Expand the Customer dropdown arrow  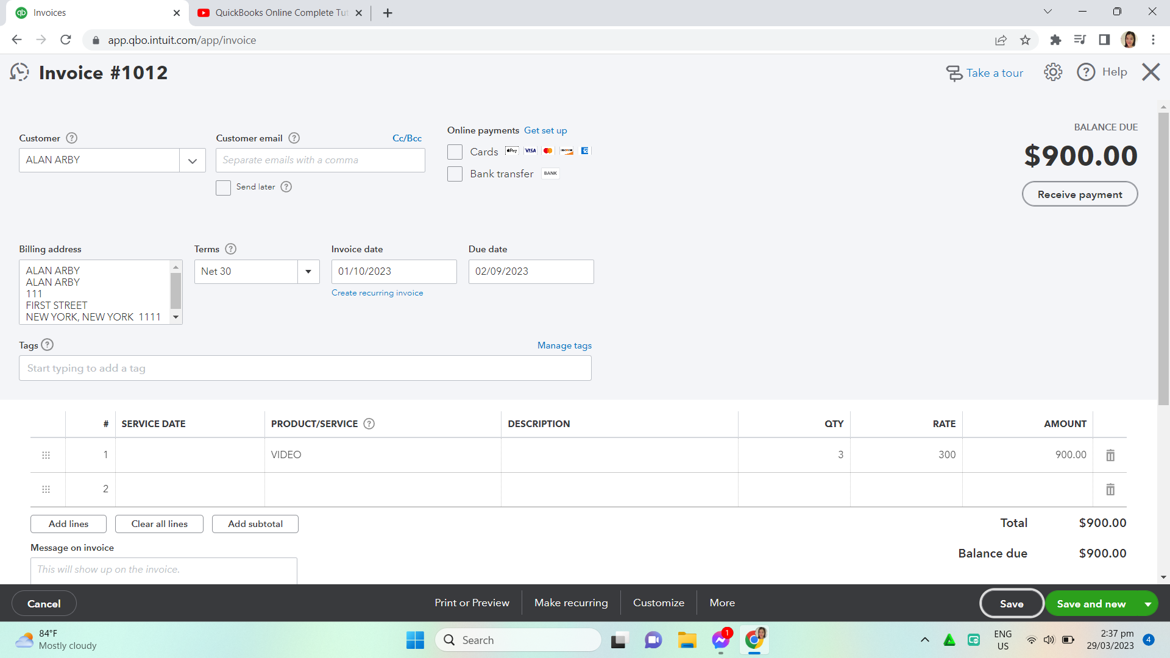pos(193,161)
